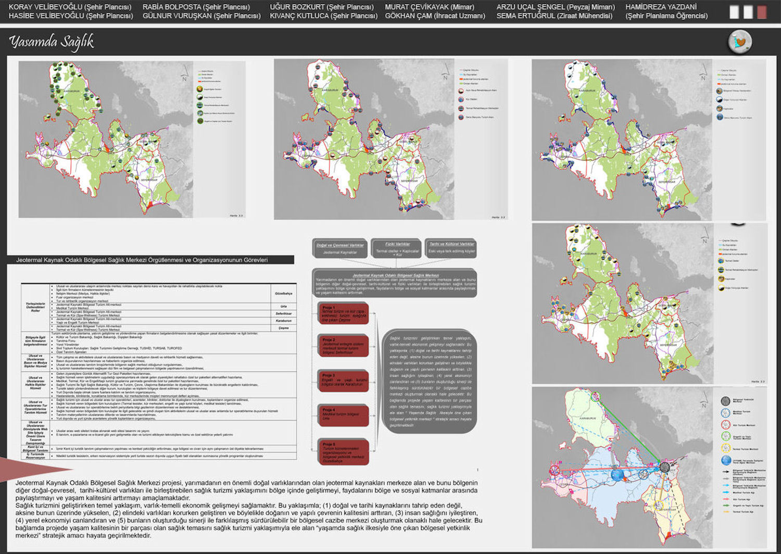
Task: Click the red Proje 1 box
Action: (x=343, y=314)
